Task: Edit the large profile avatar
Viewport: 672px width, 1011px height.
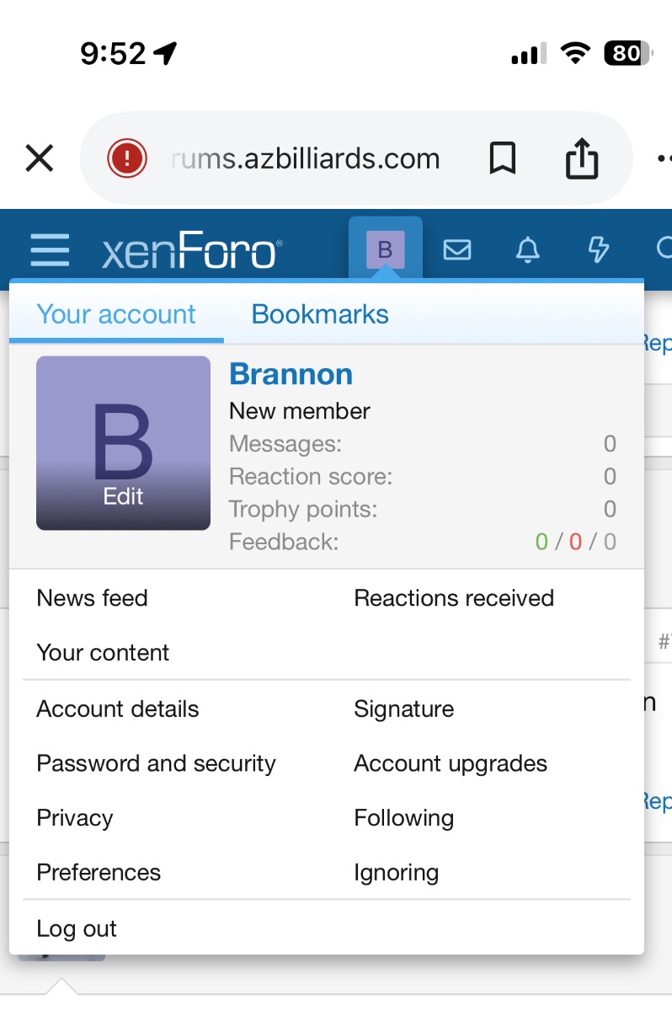Action: (x=123, y=495)
